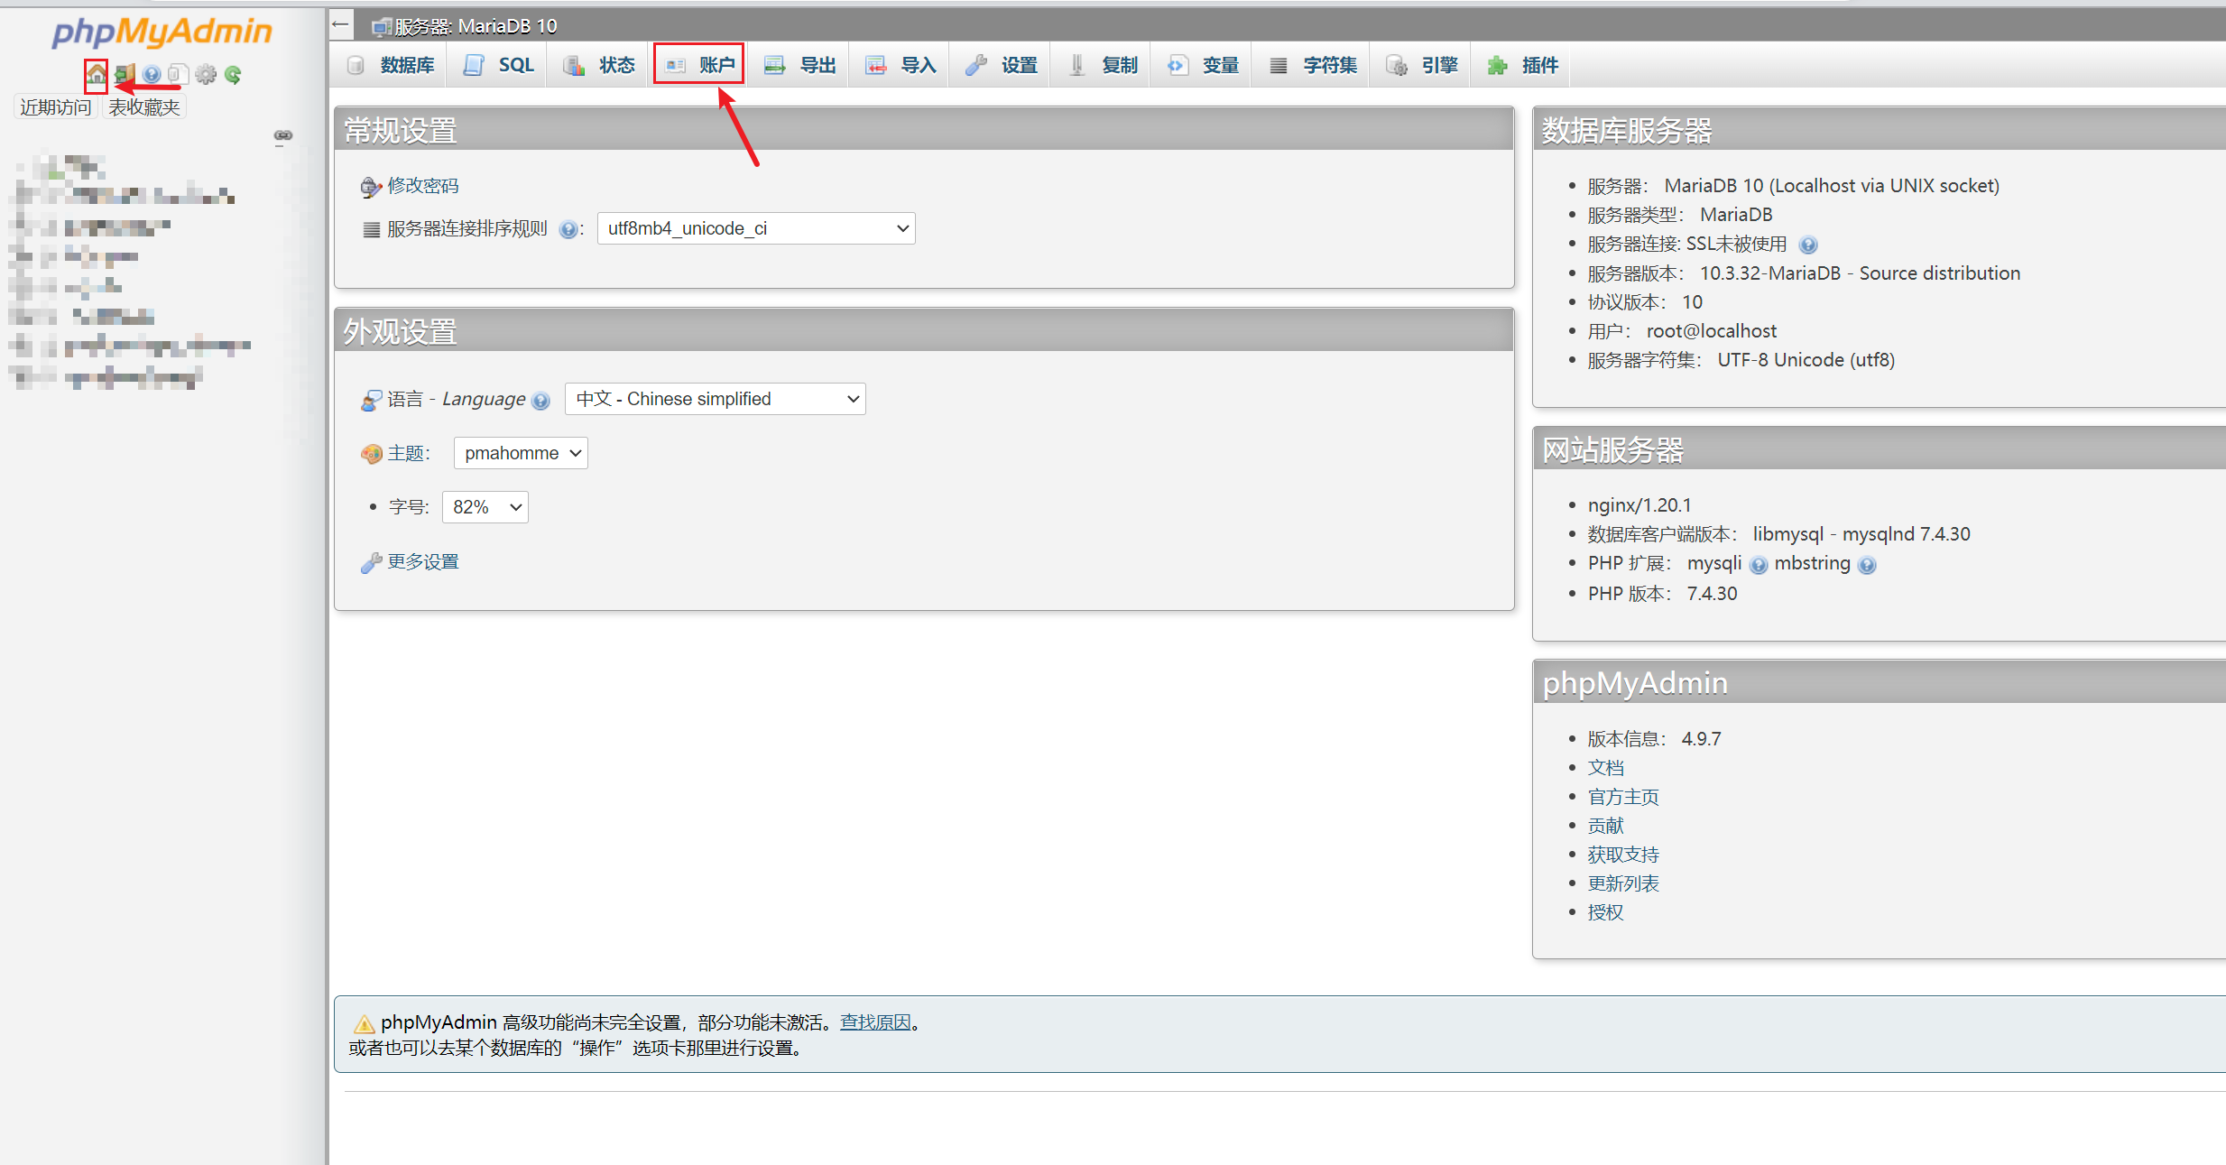Click the help icon after mysqli
2226x1165 pixels.
click(x=1759, y=565)
